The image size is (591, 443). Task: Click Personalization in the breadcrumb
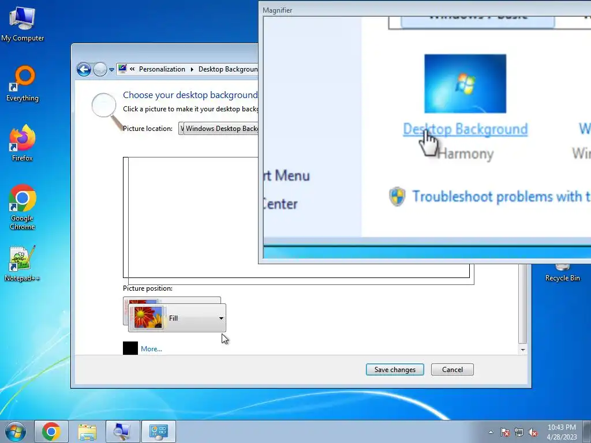click(x=162, y=69)
